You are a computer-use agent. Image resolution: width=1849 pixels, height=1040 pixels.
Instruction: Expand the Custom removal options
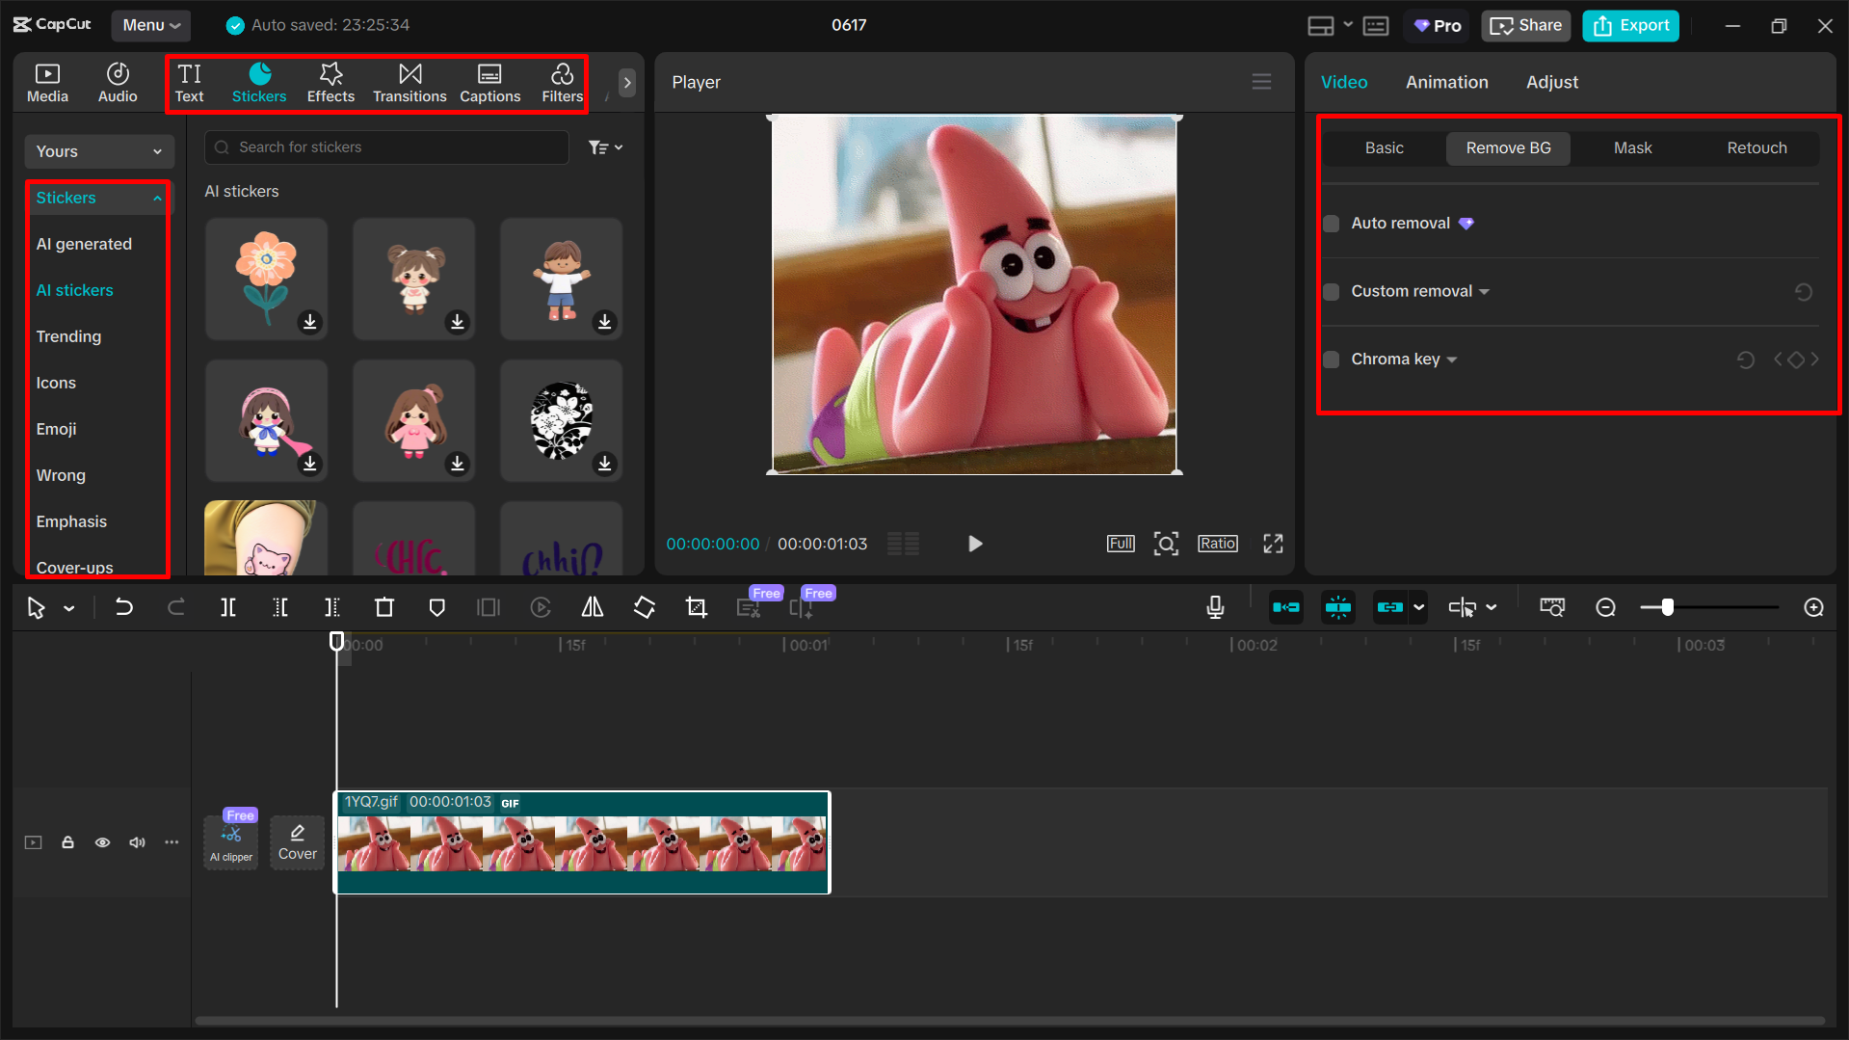coord(1484,291)
